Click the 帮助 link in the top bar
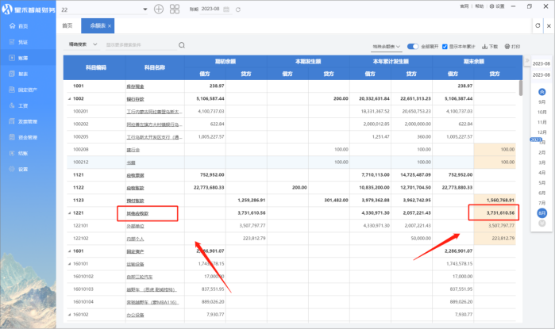Image resolution: width=555 pixels, height=329 pixels. tap(478, 6)
